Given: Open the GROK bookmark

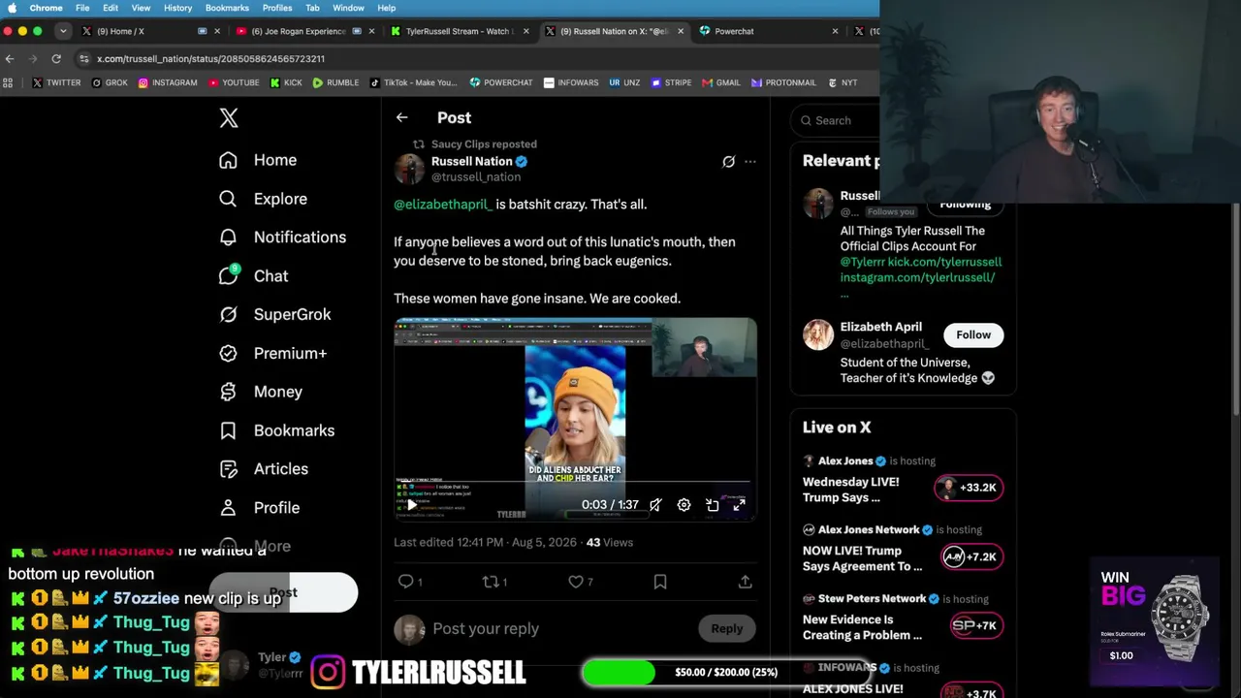Looking at the screenshot, I should (110, 83).
